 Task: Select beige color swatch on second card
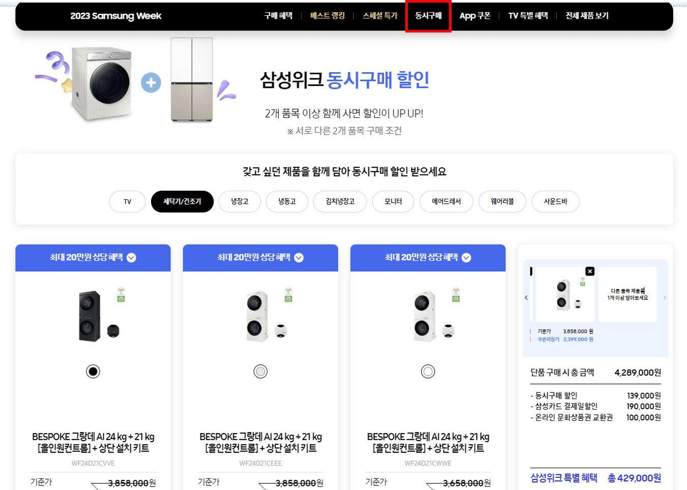pos(260,372)
